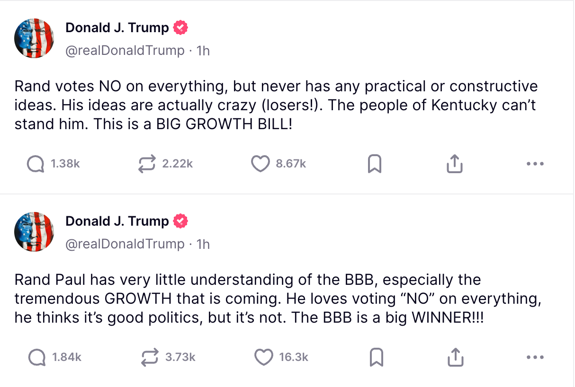The height and width of the screenshot is (387, 575).
Task: Repost the post with 3.73k reposts
Action: coord(150,357)
